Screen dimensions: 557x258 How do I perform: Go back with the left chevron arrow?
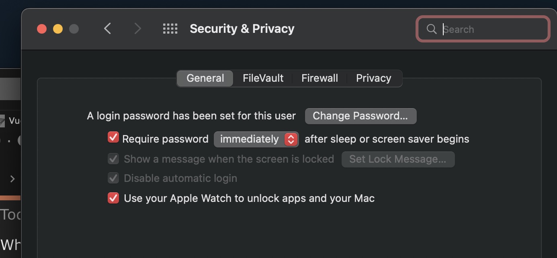click(x=107, y=29)
